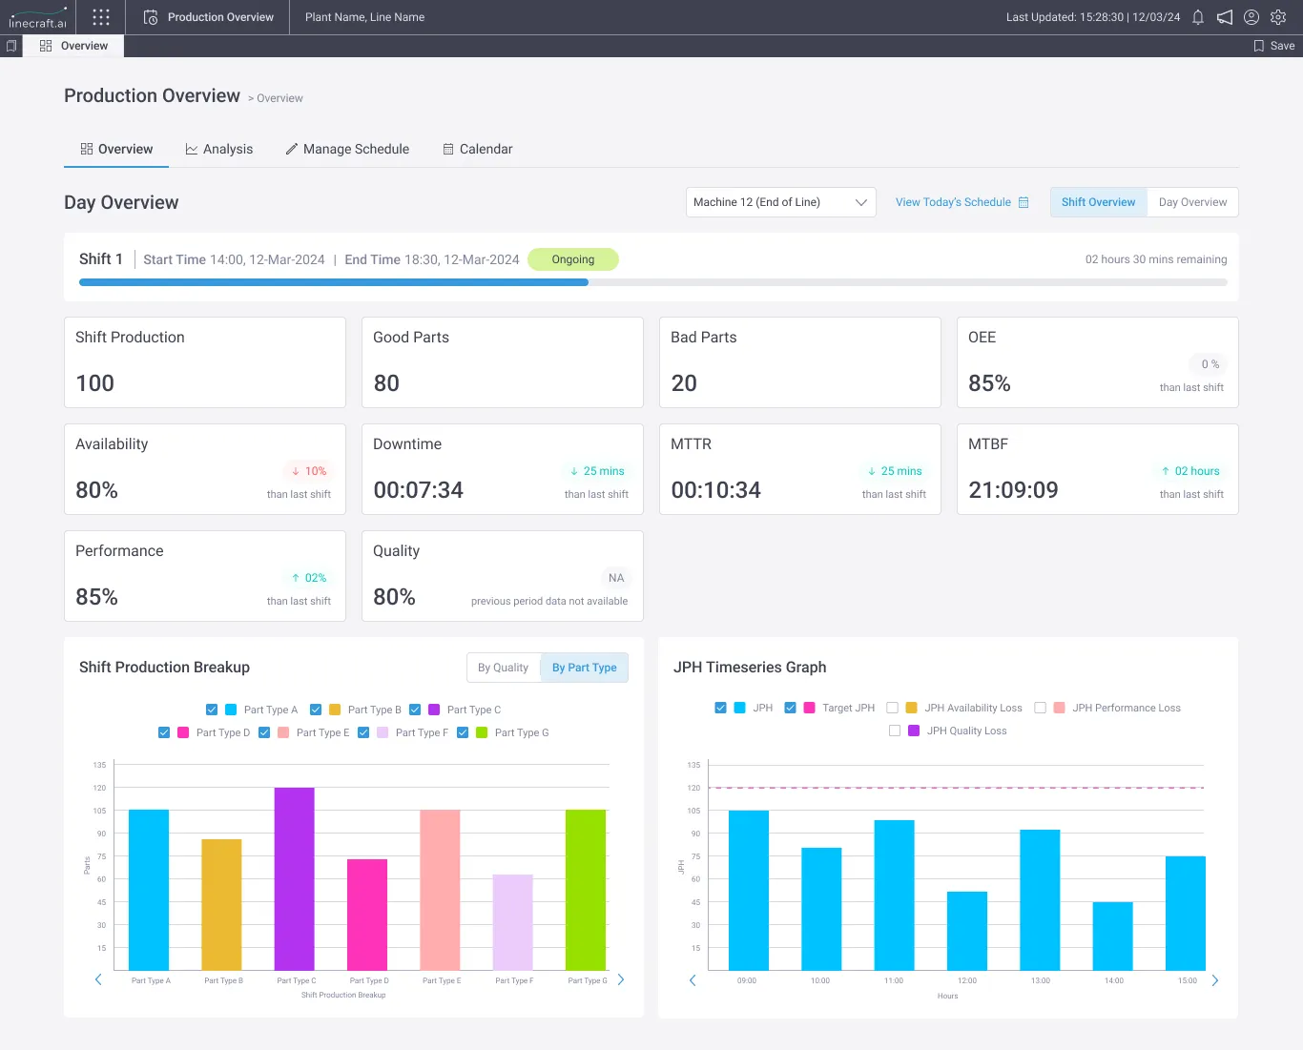Click the Save button

[1274, 46]
